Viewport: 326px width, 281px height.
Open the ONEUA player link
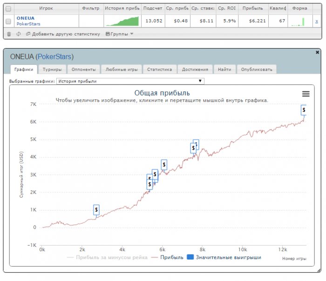[x=25, y=18]
